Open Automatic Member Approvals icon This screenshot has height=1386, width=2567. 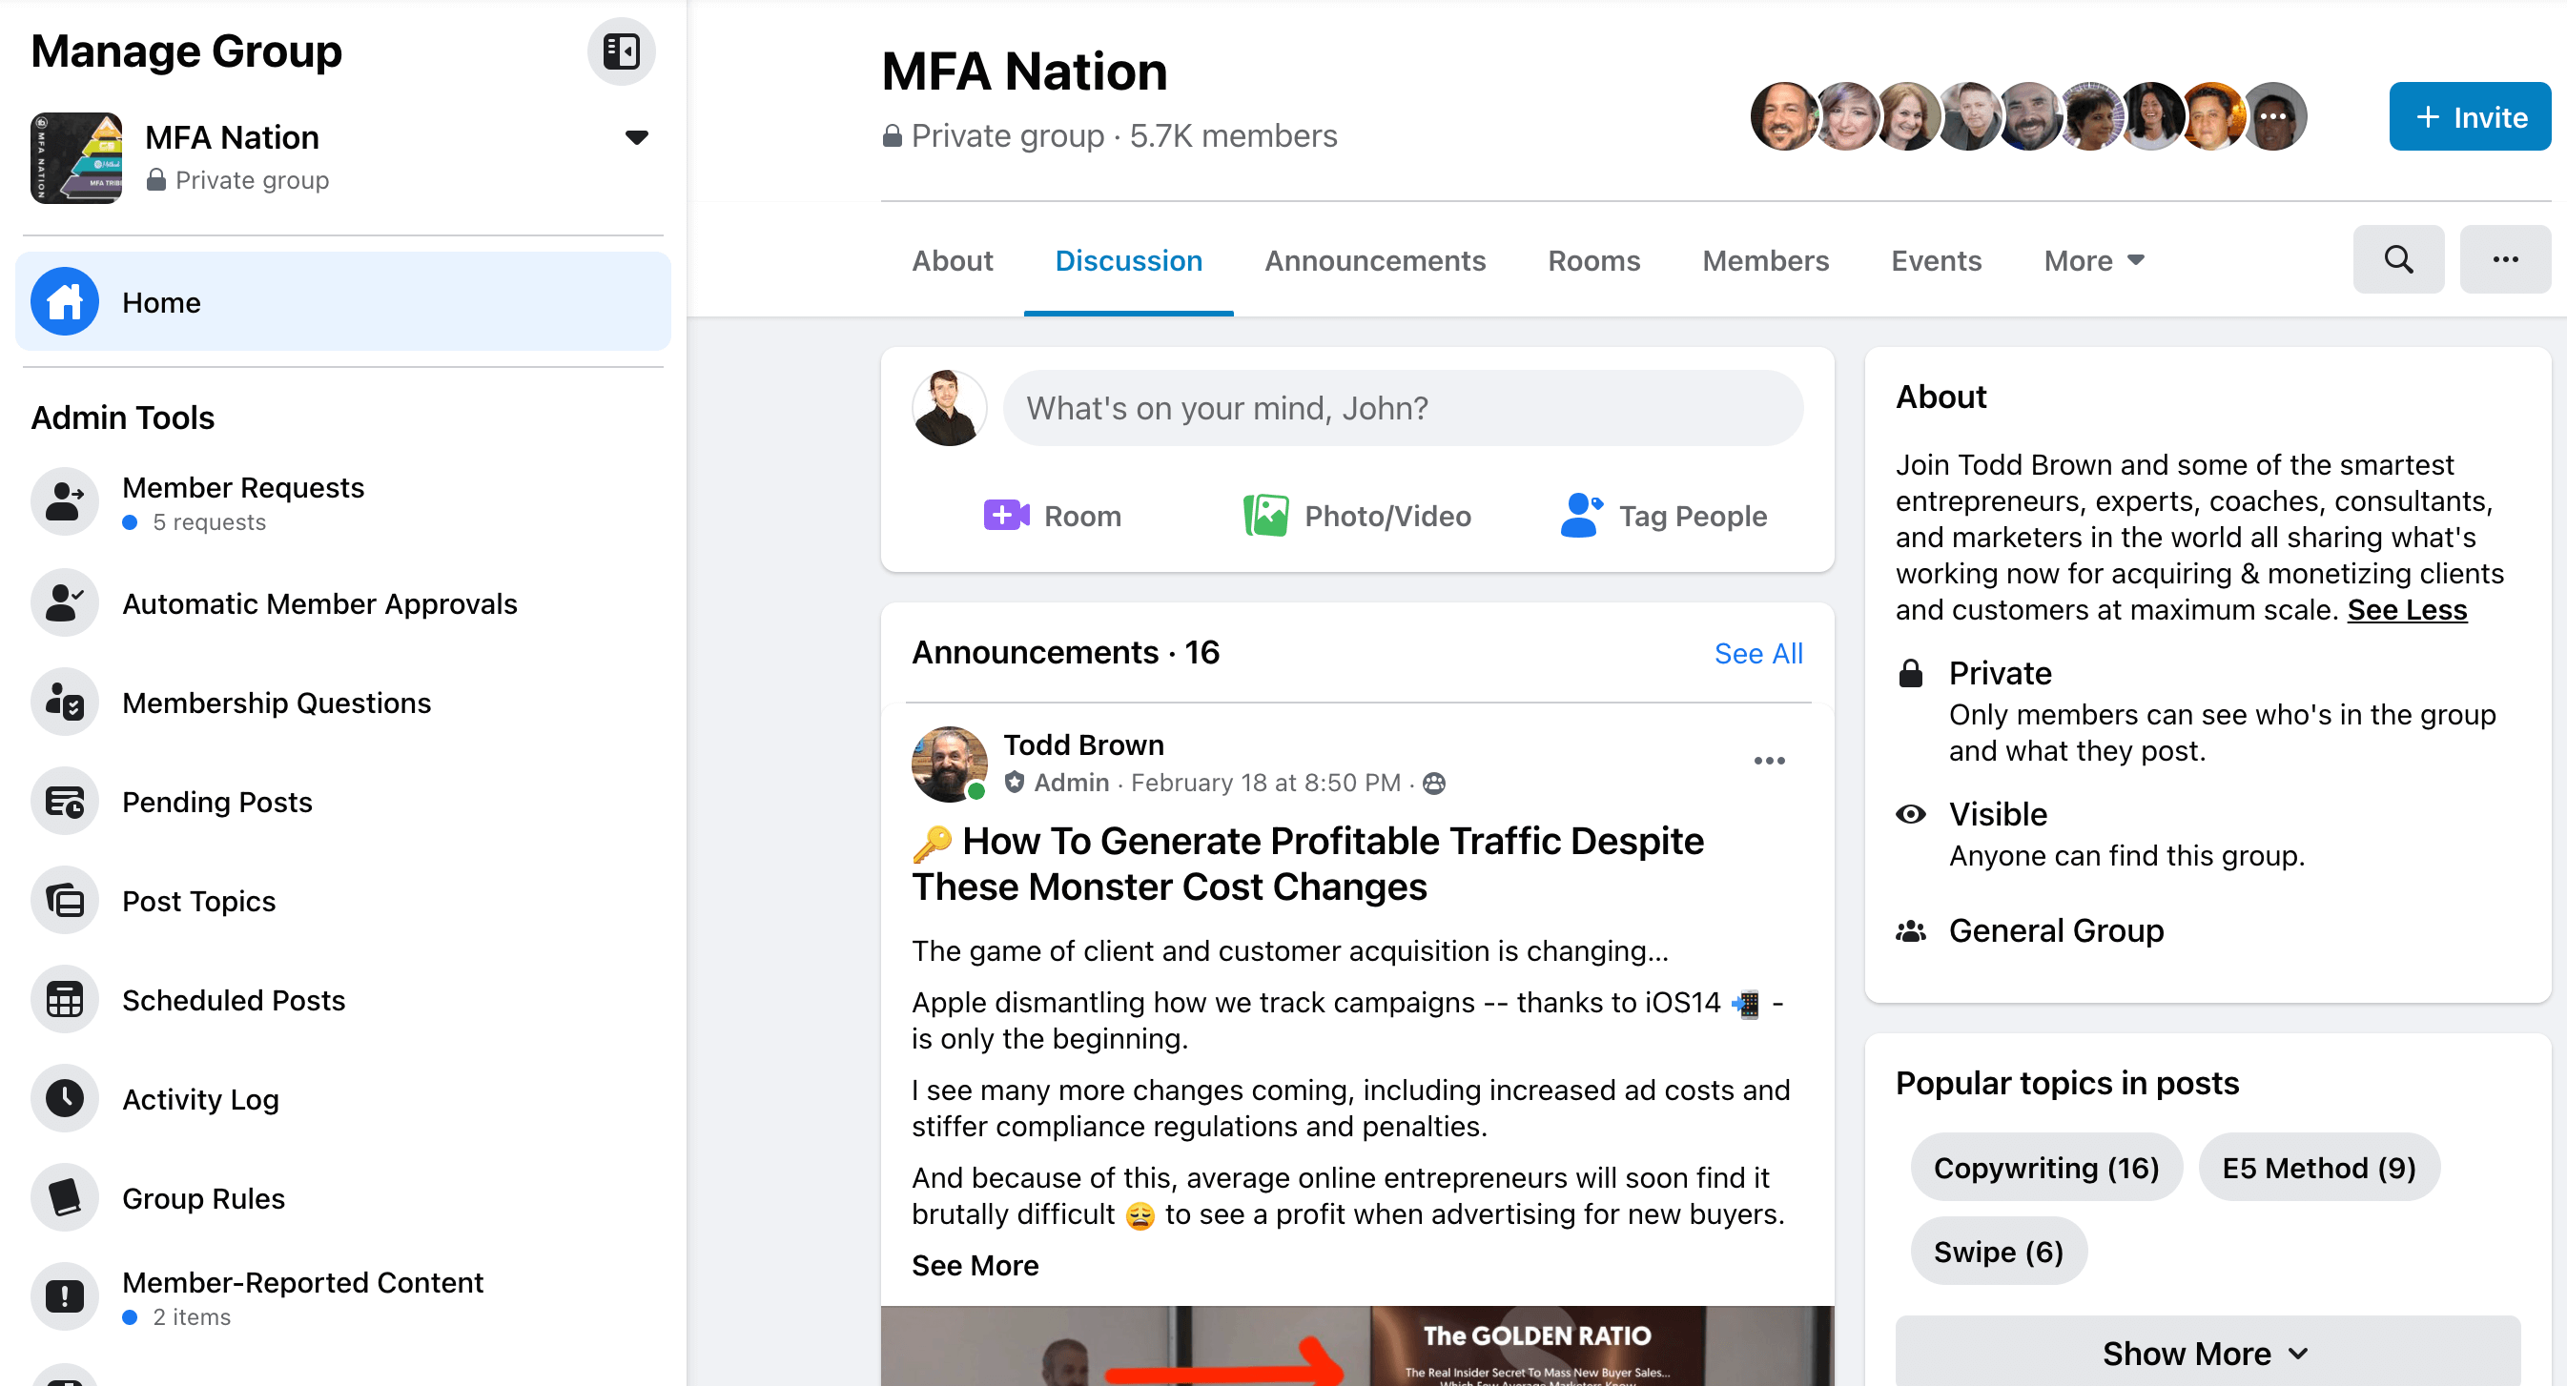tap(65, 602)
